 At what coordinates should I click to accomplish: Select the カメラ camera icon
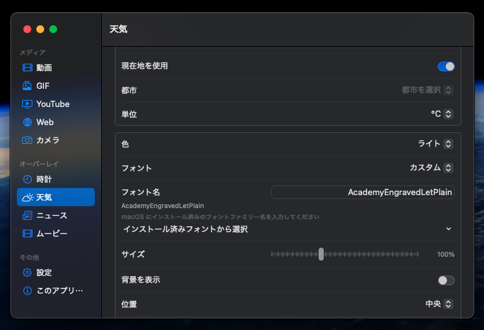point(27,140)
